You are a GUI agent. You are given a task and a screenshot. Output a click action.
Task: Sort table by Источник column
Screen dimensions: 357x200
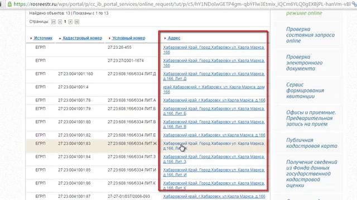pos(43,38)
